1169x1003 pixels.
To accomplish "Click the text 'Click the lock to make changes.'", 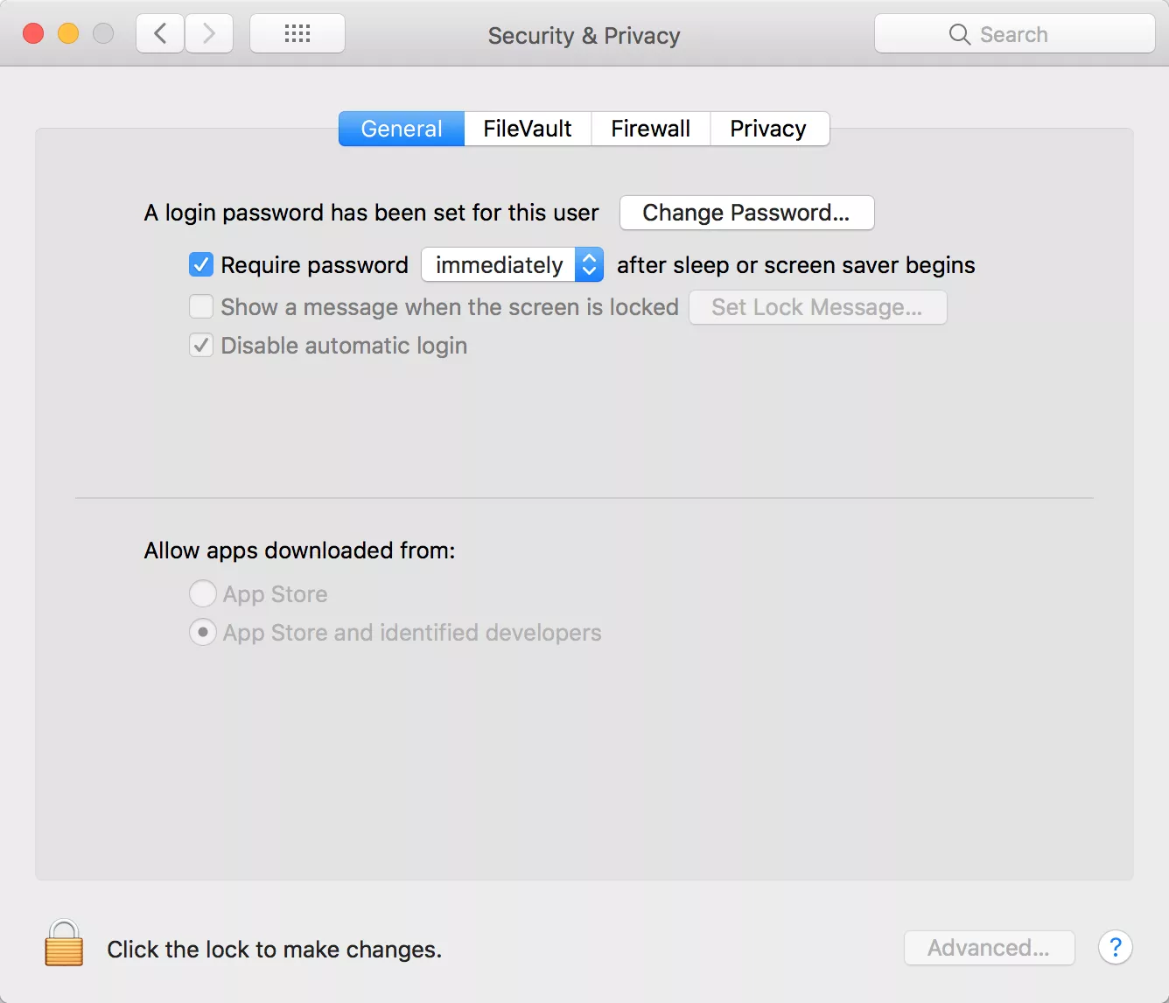I will tap(274, 950).
